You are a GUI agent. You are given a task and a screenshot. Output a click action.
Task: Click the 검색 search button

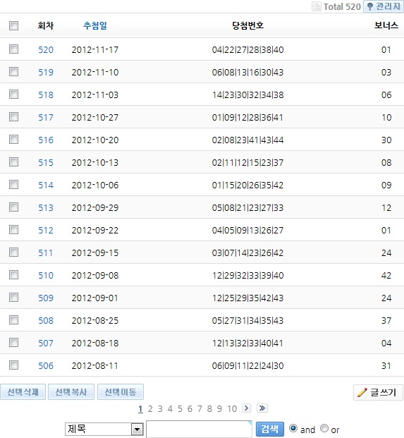(x=270, y=429)
